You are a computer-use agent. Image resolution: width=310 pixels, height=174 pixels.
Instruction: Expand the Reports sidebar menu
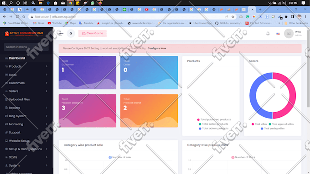pos(26,108)
